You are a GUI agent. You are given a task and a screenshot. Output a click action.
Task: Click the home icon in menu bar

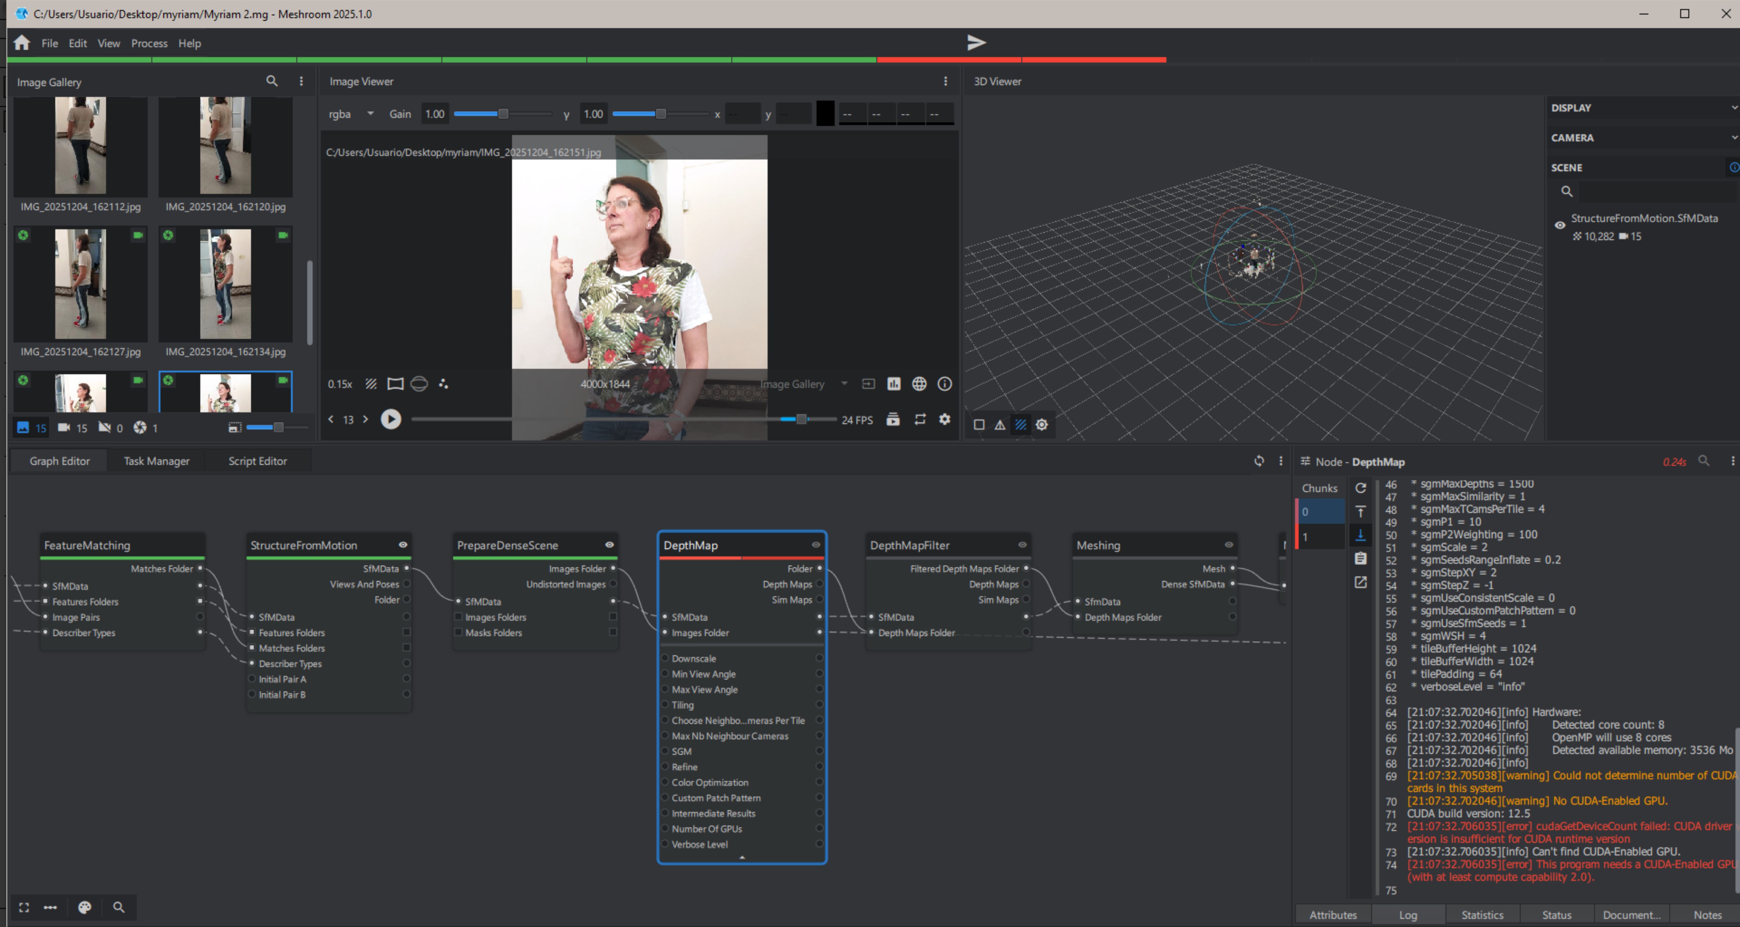(x=22, y=42)
